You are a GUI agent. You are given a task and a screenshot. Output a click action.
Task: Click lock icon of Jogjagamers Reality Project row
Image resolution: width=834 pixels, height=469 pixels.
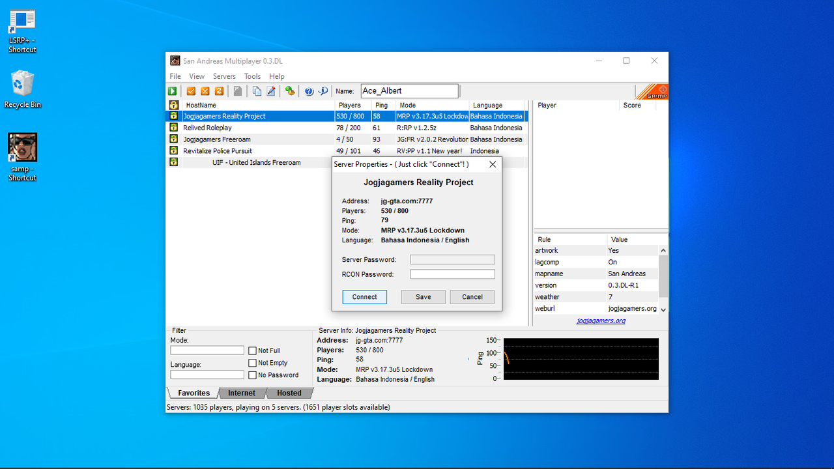coord(173,116)
